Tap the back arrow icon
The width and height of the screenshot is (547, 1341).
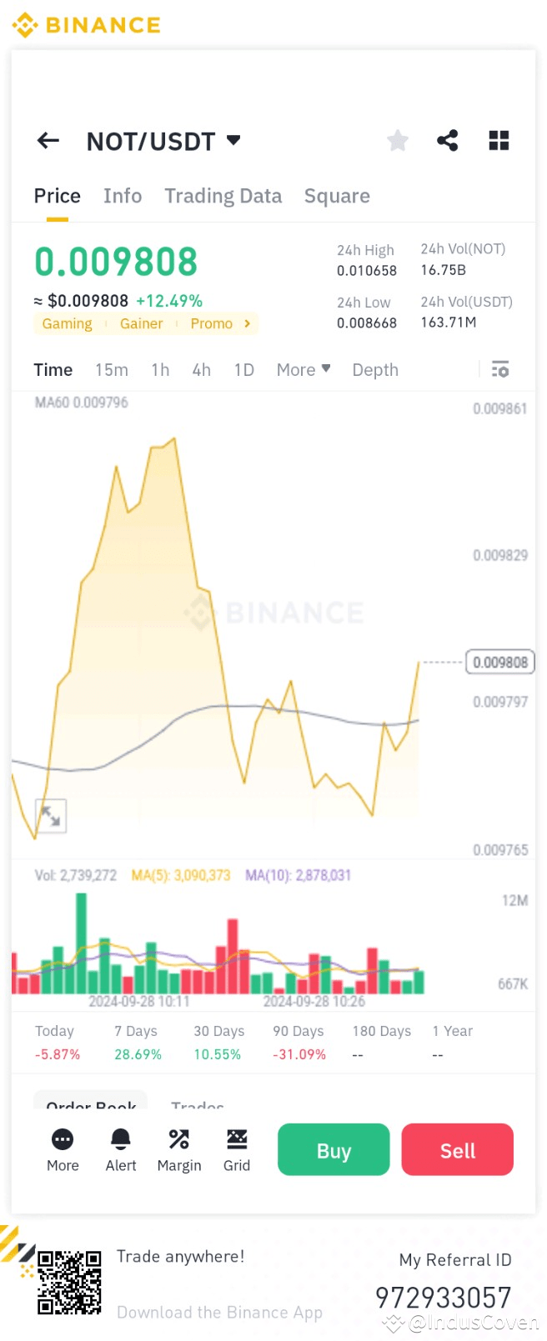point(48,141)
